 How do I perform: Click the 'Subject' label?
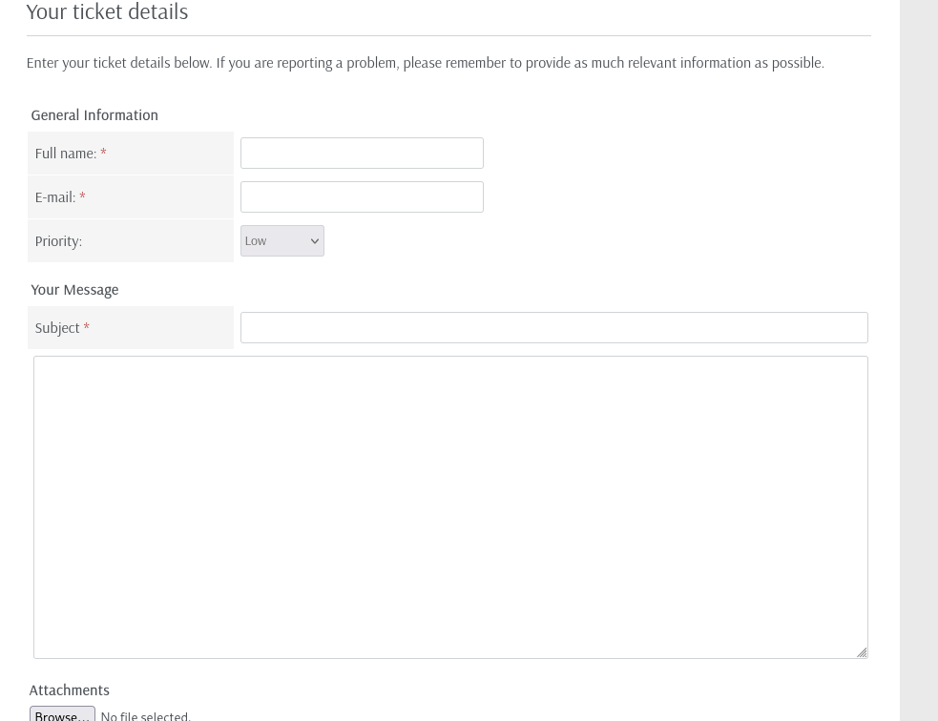coord(57,328)
